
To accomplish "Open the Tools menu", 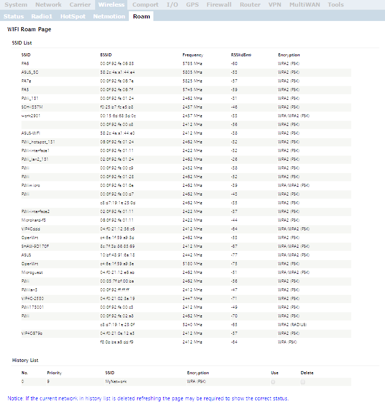I will coord(335,5).
